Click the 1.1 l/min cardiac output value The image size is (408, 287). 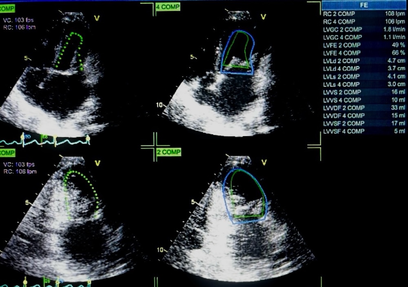[x=394, y=37]
